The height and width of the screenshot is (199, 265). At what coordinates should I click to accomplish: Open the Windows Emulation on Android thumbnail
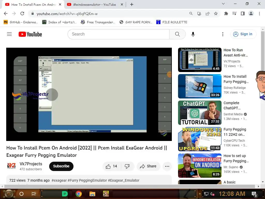coord(200,166)
